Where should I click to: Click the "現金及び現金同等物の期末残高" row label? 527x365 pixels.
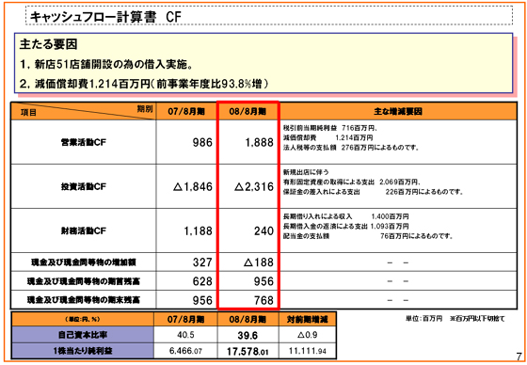(x=84, y=300)
